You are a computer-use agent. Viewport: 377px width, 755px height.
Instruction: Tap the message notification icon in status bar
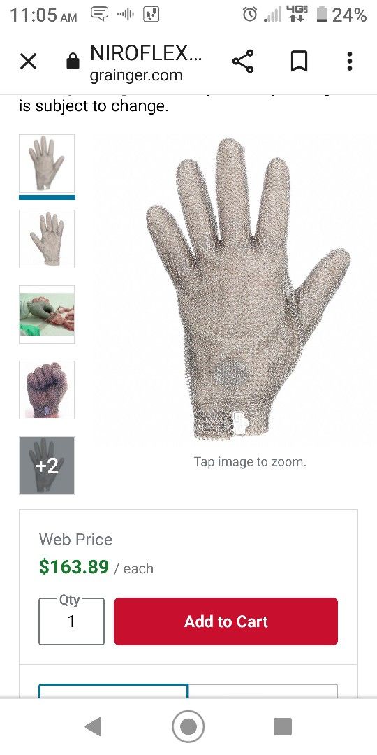[99, 15]
